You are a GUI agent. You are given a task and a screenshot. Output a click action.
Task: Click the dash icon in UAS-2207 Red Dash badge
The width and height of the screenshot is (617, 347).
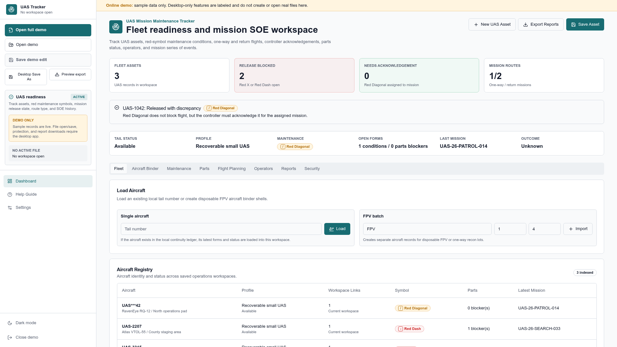[400, 329]
